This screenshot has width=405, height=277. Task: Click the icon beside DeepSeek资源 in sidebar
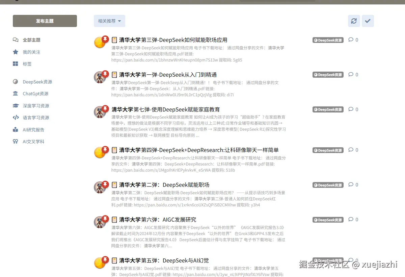click(x=16, y=82)
